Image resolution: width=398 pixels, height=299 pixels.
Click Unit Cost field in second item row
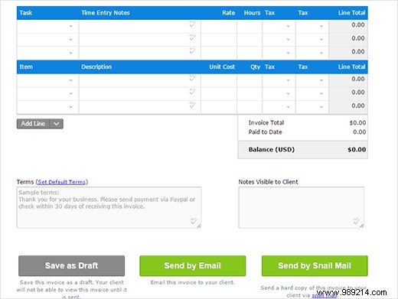(219, 93)
